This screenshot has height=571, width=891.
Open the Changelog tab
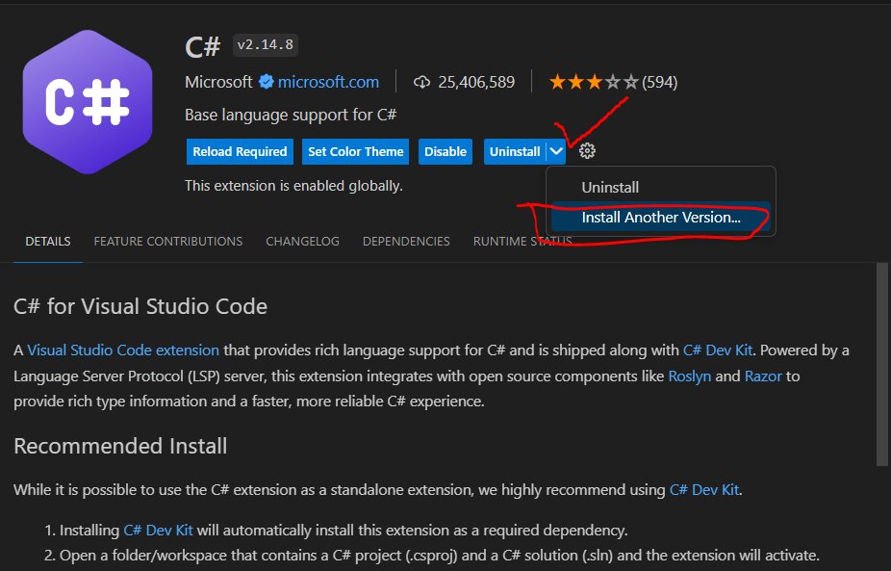tap(302, 242)
